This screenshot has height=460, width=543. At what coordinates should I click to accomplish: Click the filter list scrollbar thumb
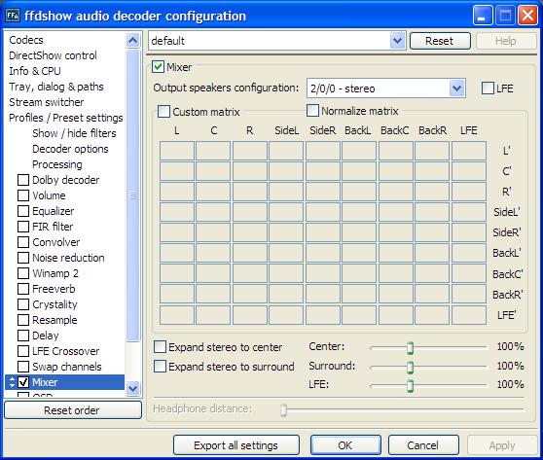[x=133, y=195]
